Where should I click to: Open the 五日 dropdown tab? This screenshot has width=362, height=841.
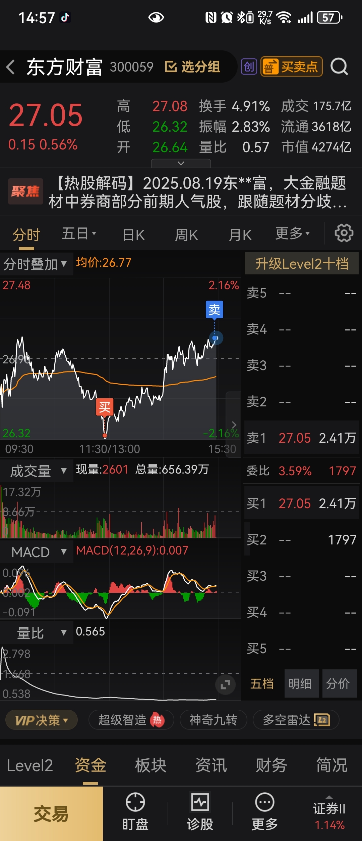(x=79, y=233)
